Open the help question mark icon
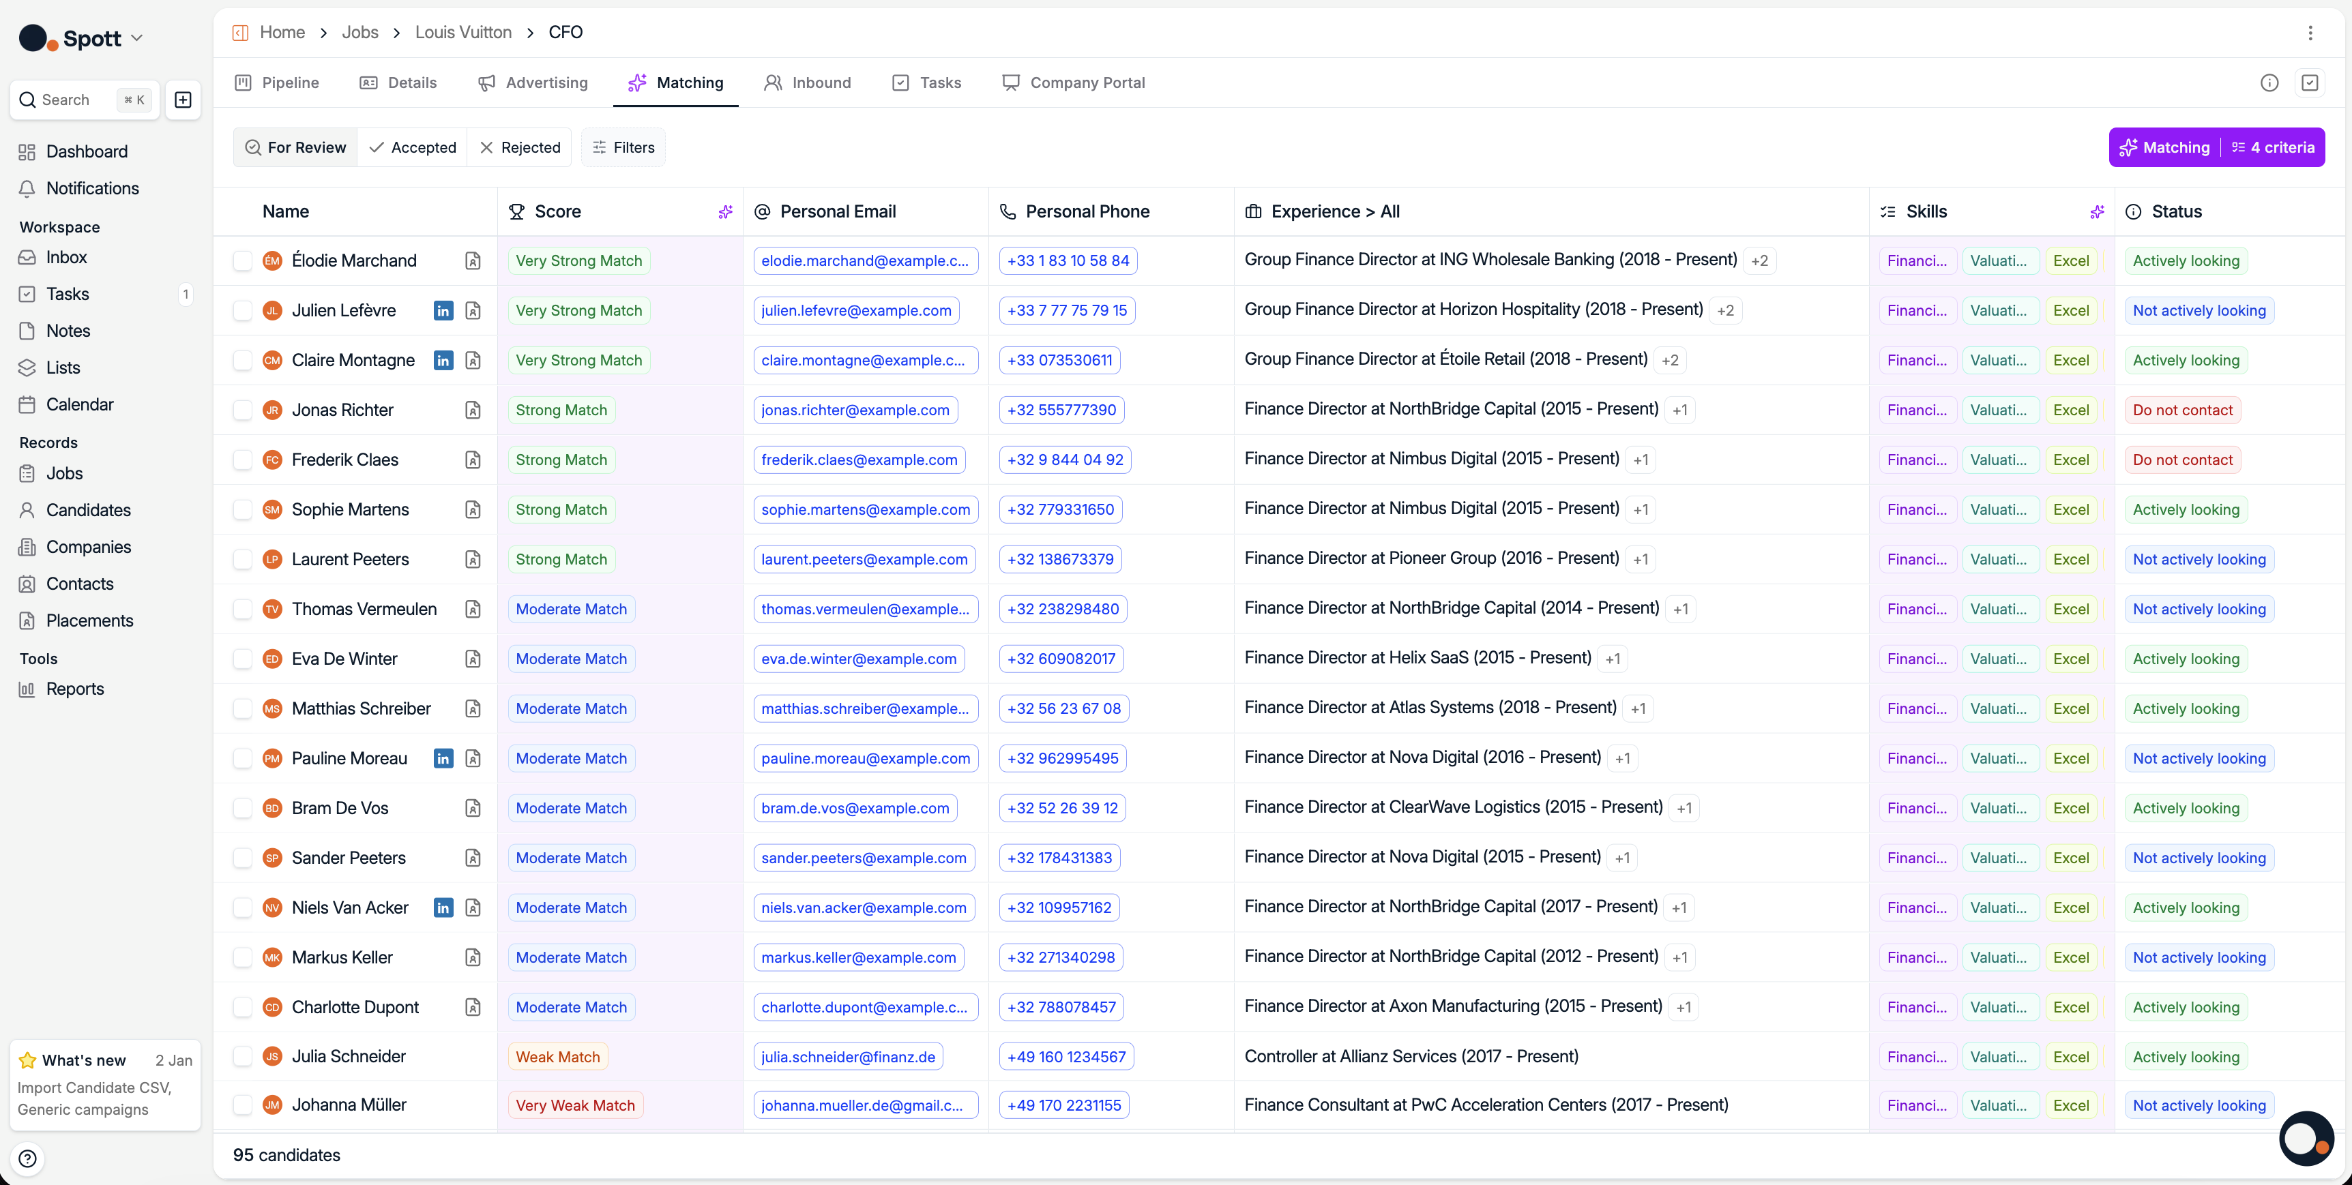The width and height of the screenshot is (2352, 1185). click(27, 1158)
